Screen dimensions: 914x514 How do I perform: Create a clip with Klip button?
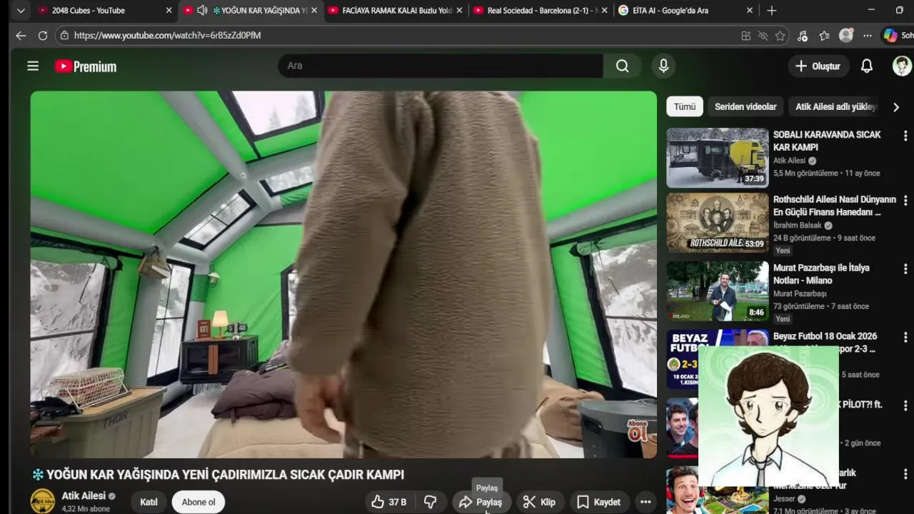539,502
